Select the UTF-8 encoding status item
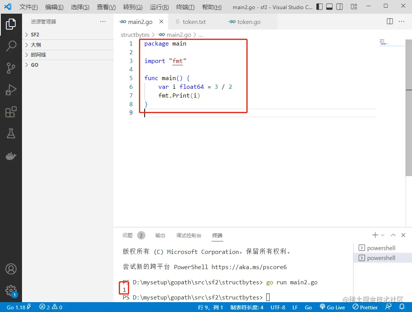412x312 pixels. (x=278, y=307)
